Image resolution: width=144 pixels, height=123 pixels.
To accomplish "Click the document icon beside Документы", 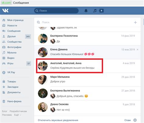I will point(4,92).
